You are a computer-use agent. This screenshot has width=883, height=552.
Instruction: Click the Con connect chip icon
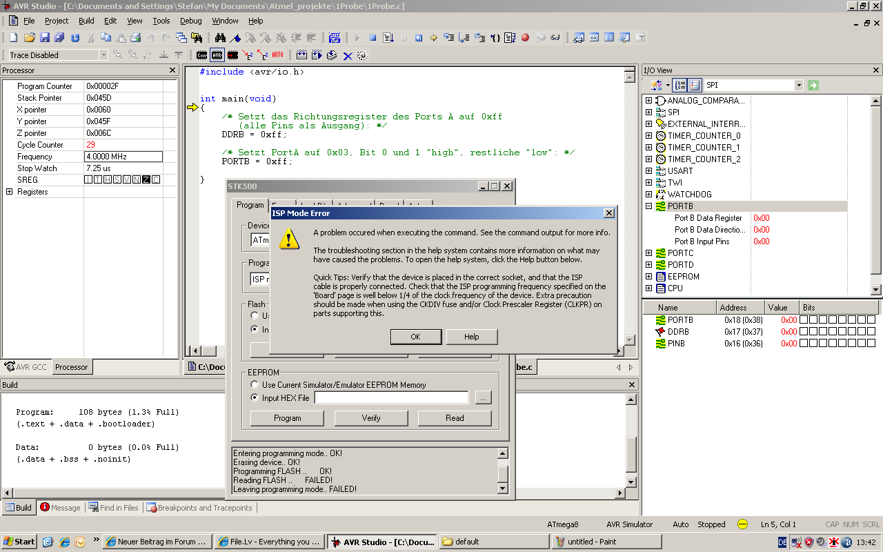click(201, 55)
